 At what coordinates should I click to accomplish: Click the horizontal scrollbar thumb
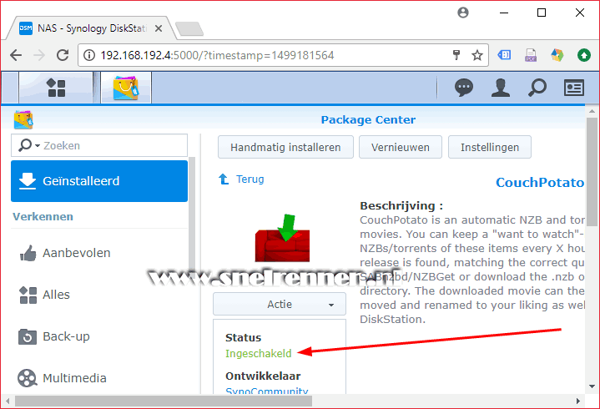(x=164, y=401)
